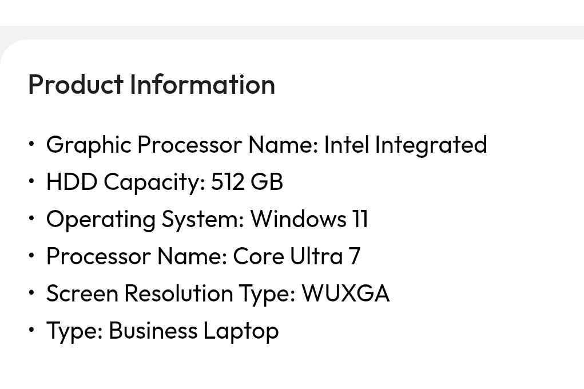584x389 pixels.
Task: Click bullet point before Type: Business Laptop
Action: [x=31, y=330]
